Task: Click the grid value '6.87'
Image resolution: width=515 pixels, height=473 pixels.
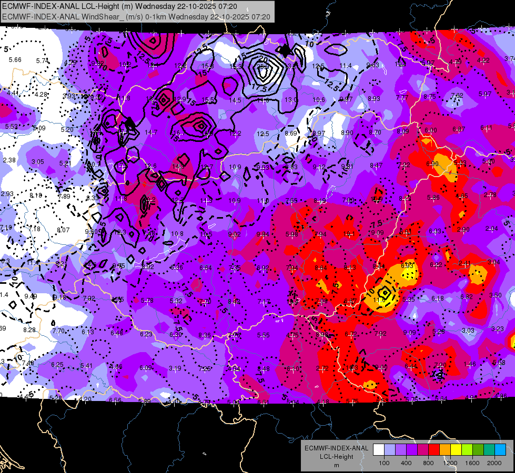Action: tap(459, 129)
